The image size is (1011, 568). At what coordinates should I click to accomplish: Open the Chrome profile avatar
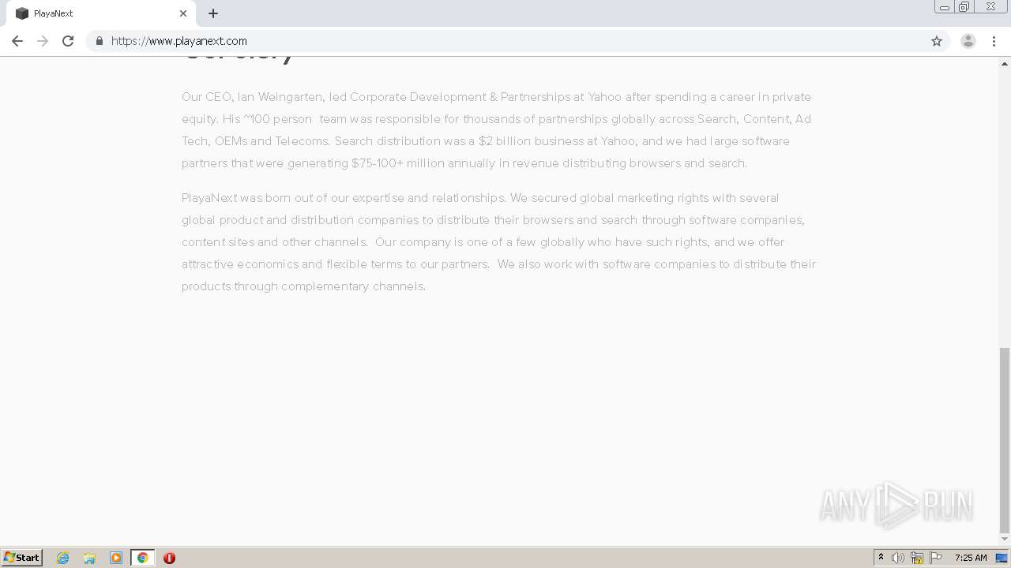tap(968, 41)
